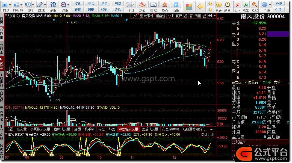Viewport: 292px width, 163px height.
Task: Select the 画线 pencil drawing tool
Action: coord(40,4)
